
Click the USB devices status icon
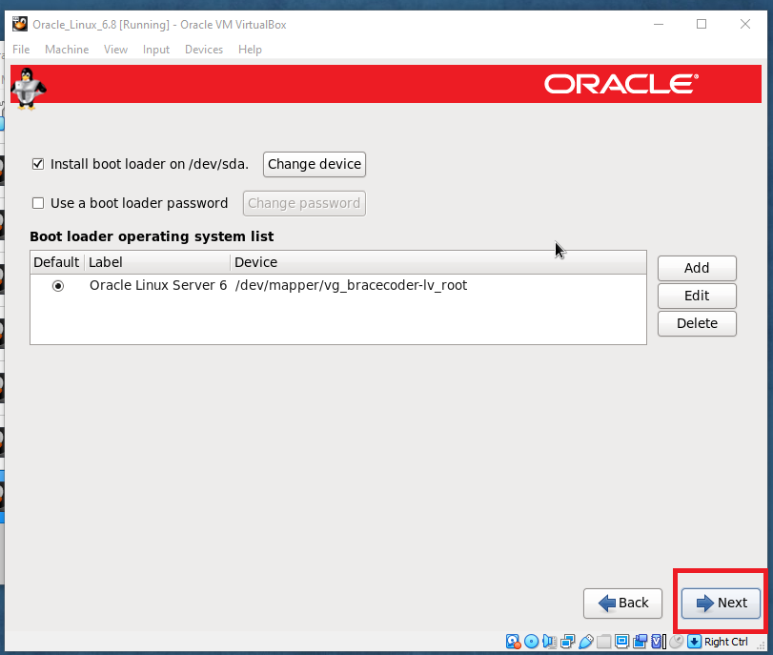pos(586,642)
